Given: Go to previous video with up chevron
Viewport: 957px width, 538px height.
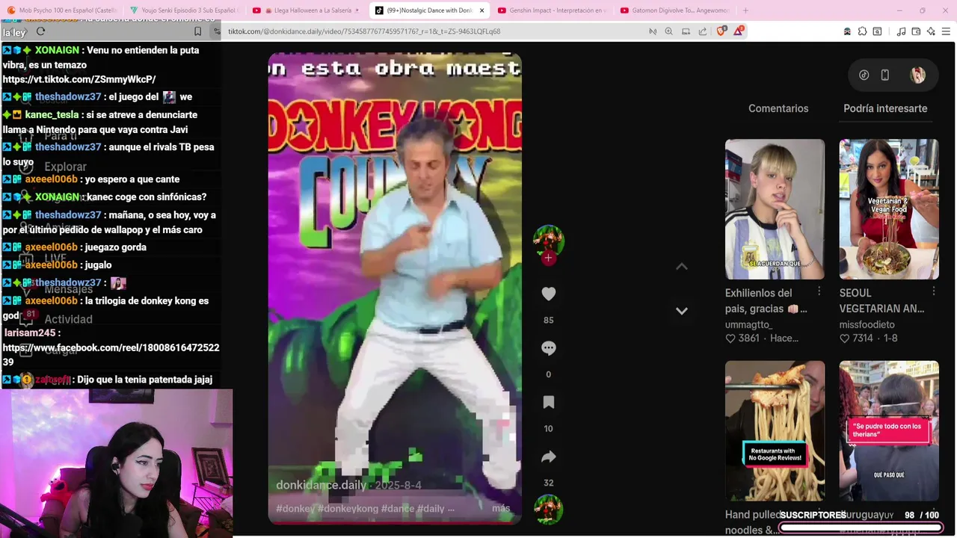Looking at the screenshot, I should point(681,267).
